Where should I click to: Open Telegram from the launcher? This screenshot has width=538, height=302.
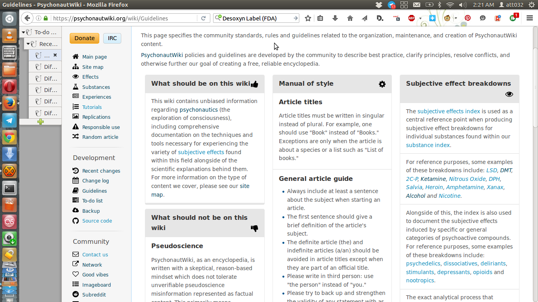pyautogui.click(x=9, y=121)
